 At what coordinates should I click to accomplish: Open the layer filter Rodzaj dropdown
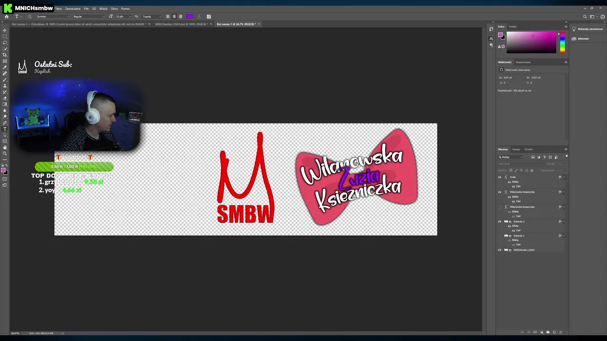tap(511, 157)
